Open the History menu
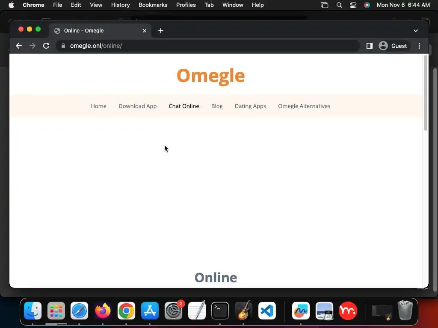This screenshot has width=438, height=328. (120, 5)
